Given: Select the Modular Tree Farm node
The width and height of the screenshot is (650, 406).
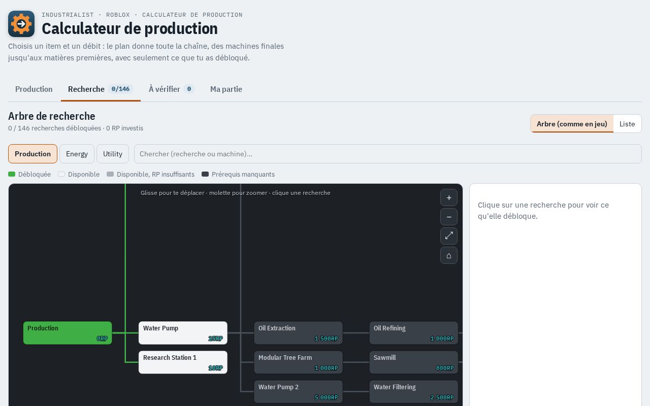Looking at the screenshot, I should 298,362.
